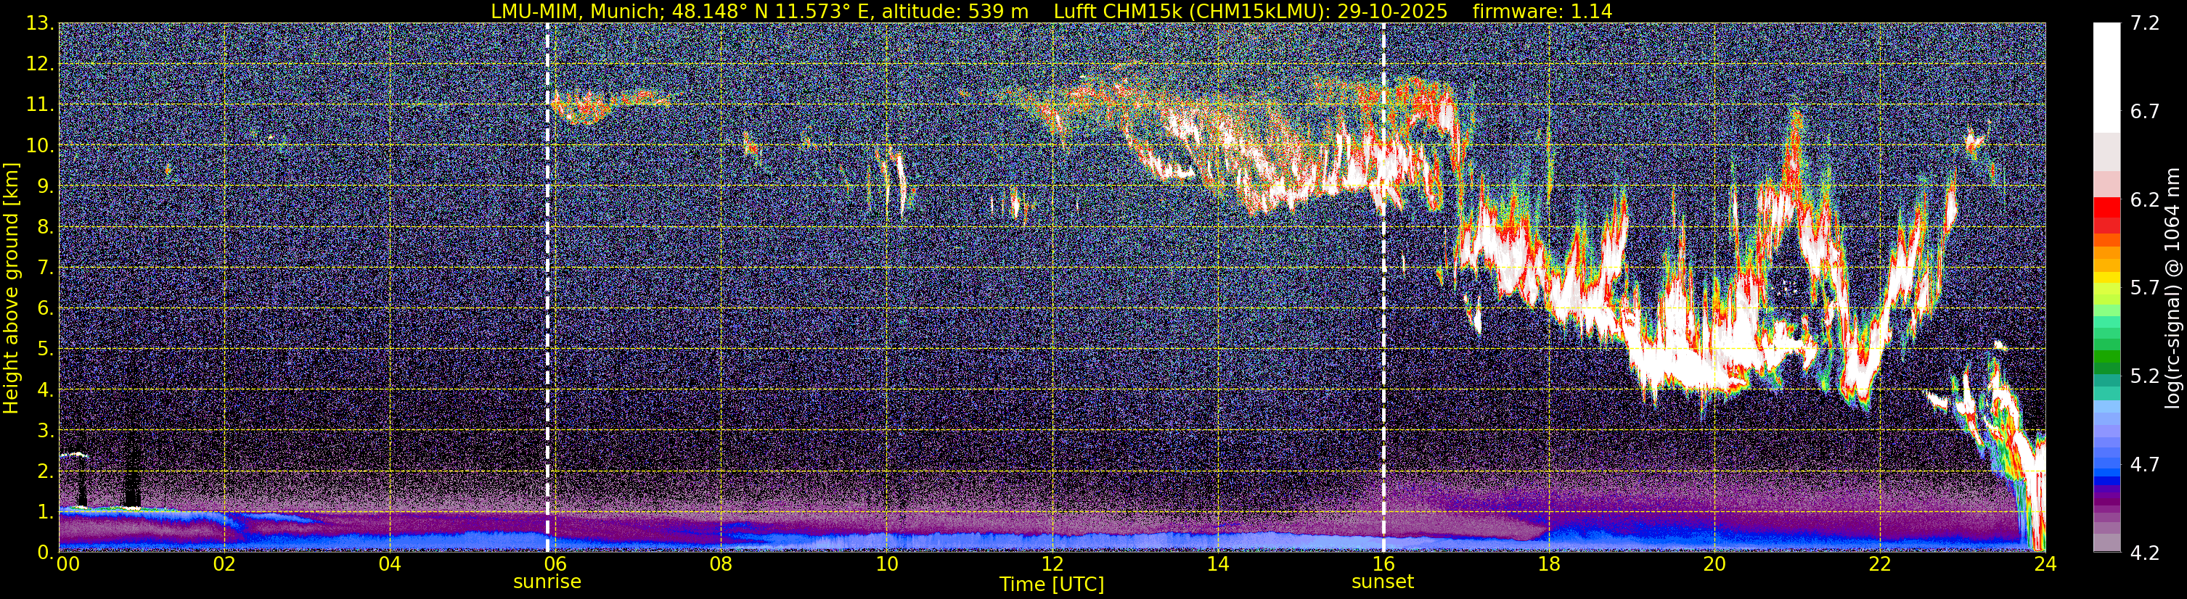Click the '10' time tick label
Screen dimensions: 2187x599
click(x=886, y=564)
